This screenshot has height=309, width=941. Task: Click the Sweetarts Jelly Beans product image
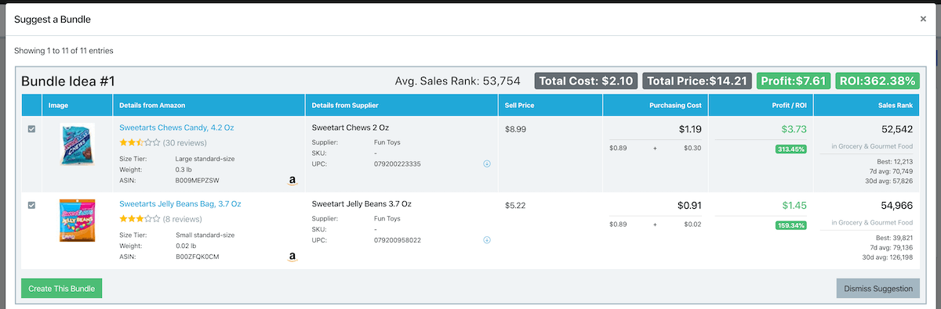click(x=78, y=220)
